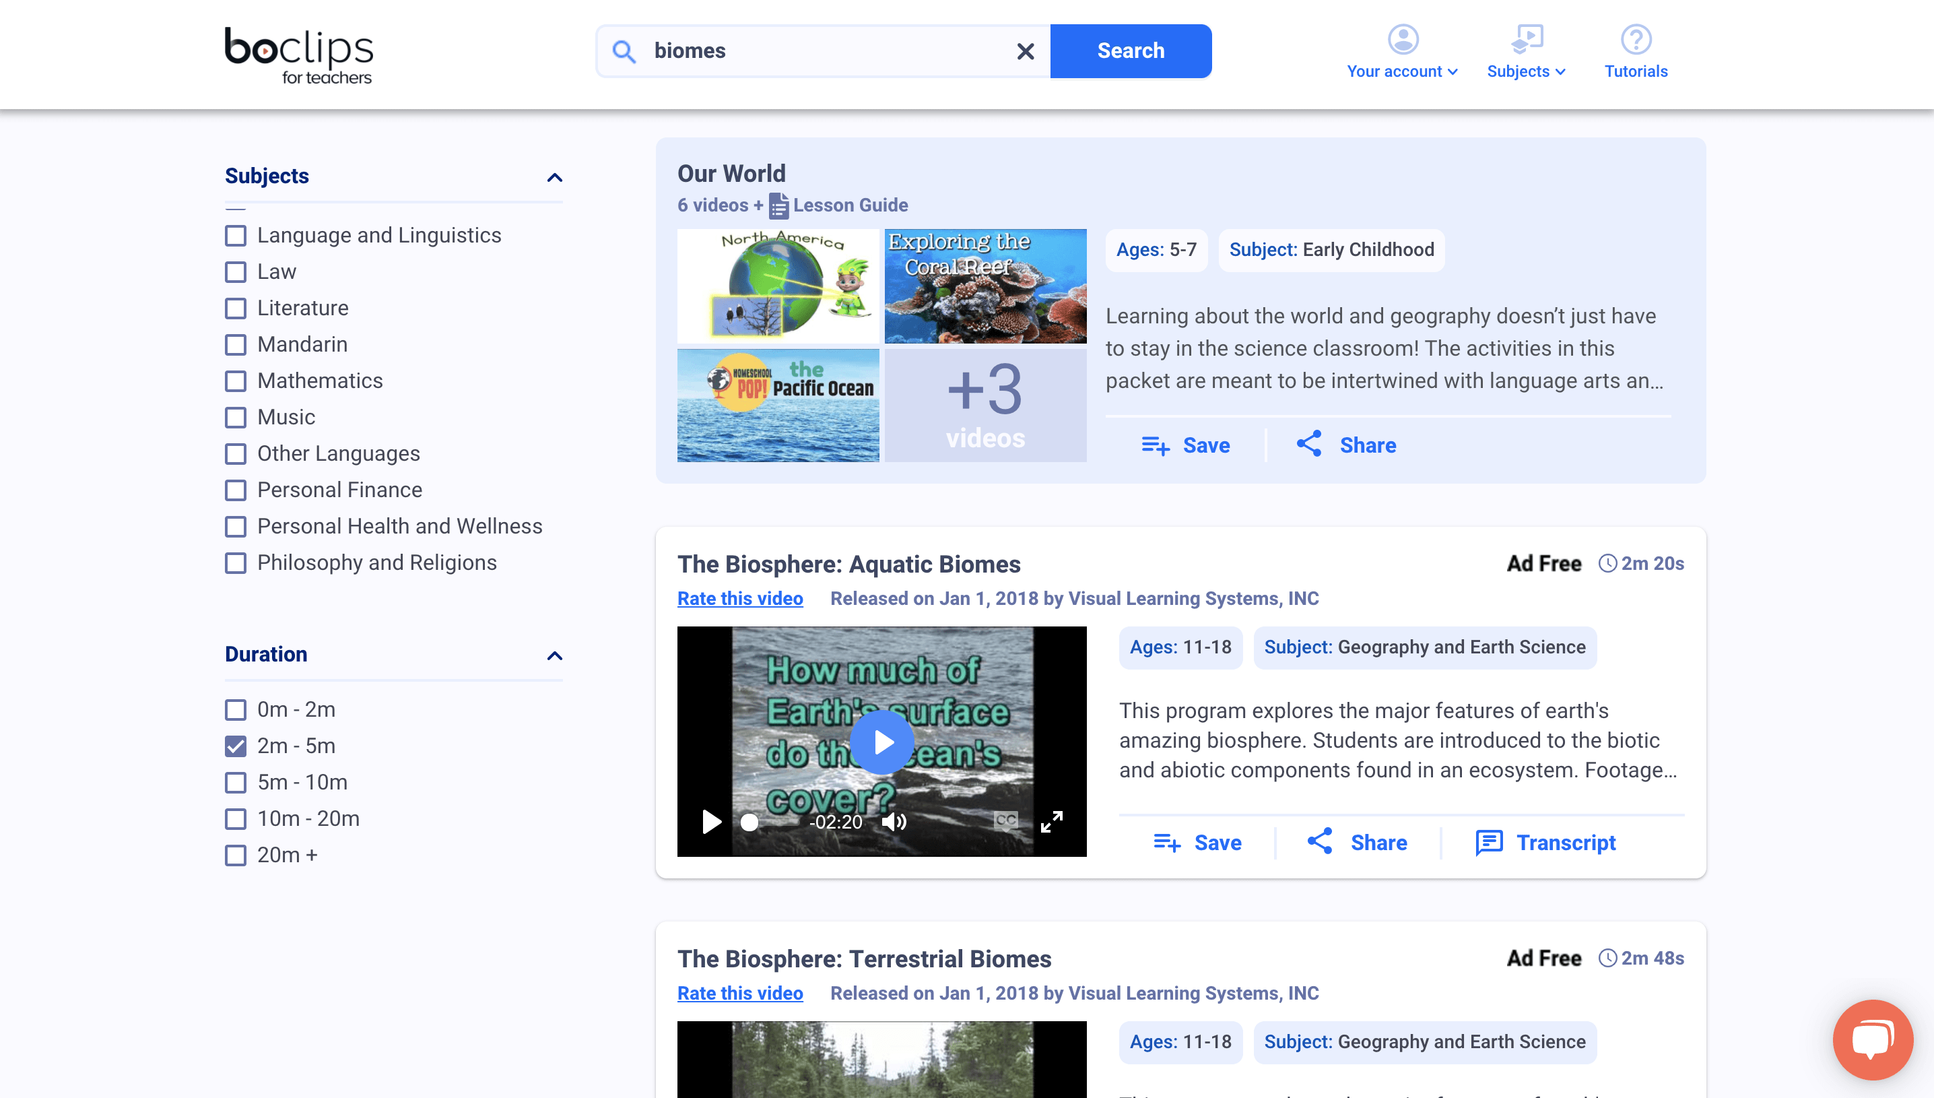1934x1098 pixels.
Task: Click the Subjects filter heading
Action: 267,176
